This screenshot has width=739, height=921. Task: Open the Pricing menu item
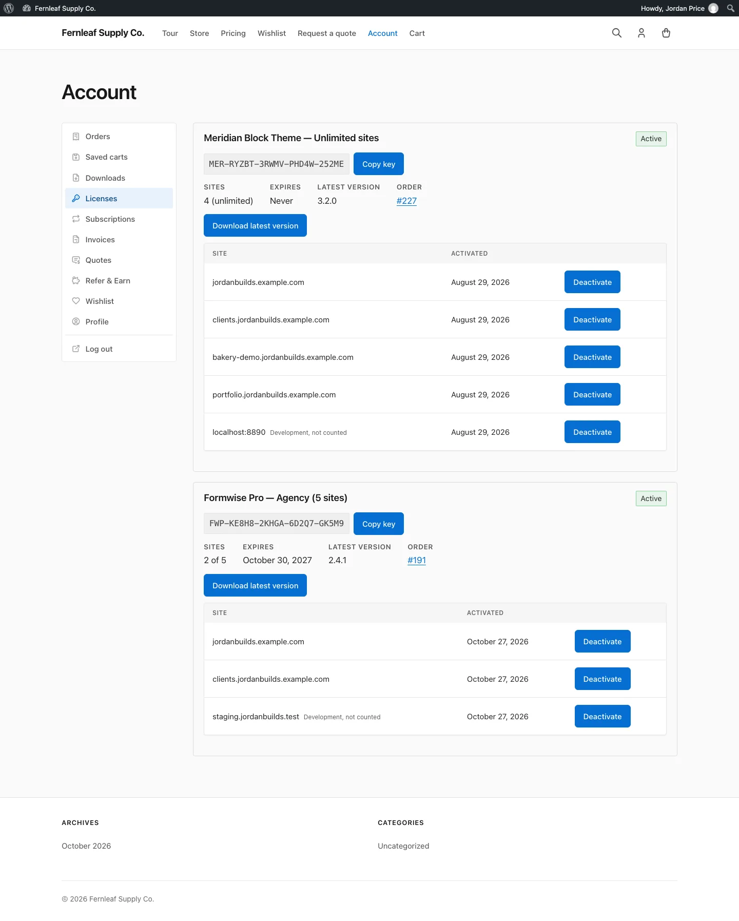(233, 33)
